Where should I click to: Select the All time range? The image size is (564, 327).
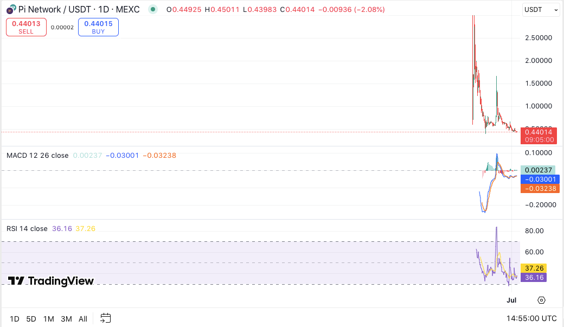(83, 319)
